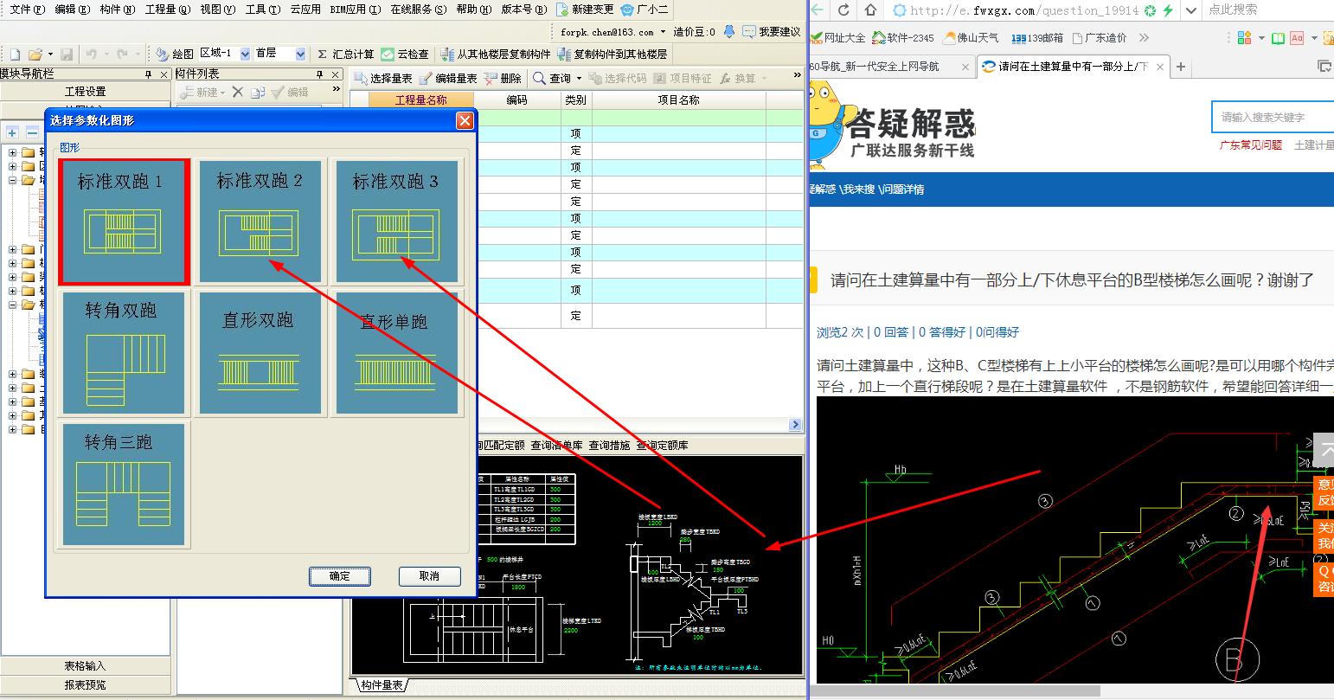Open 广东造价 bookmark
The width and height of the screenshot is (1334, 700).
1099,38
